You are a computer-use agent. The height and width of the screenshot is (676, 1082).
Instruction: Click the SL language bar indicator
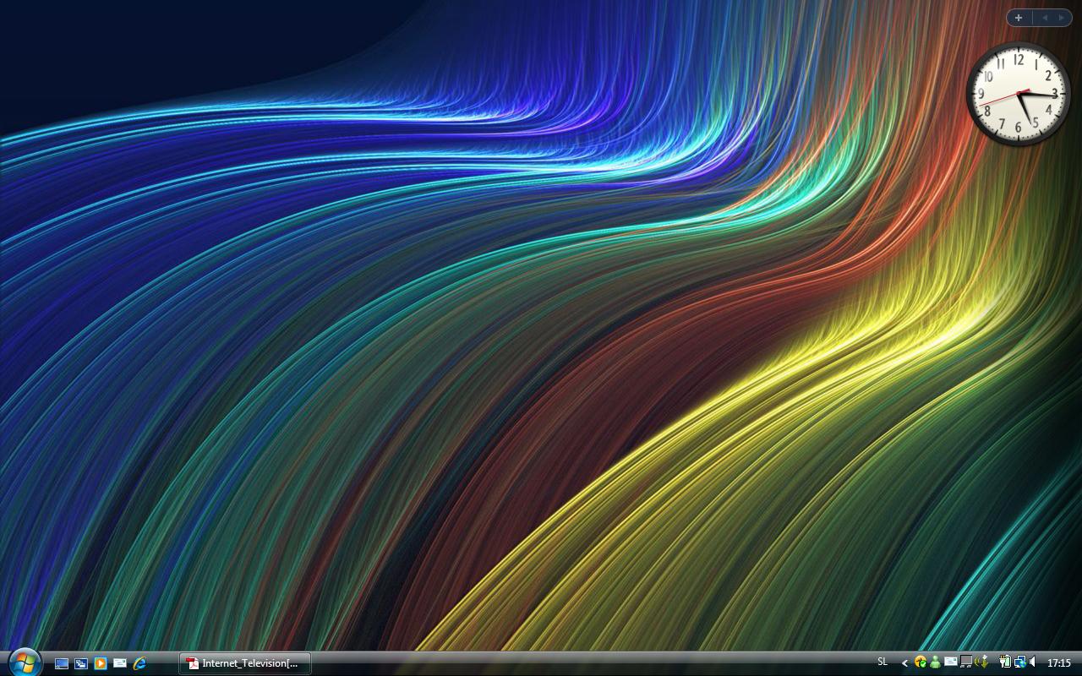883,662
